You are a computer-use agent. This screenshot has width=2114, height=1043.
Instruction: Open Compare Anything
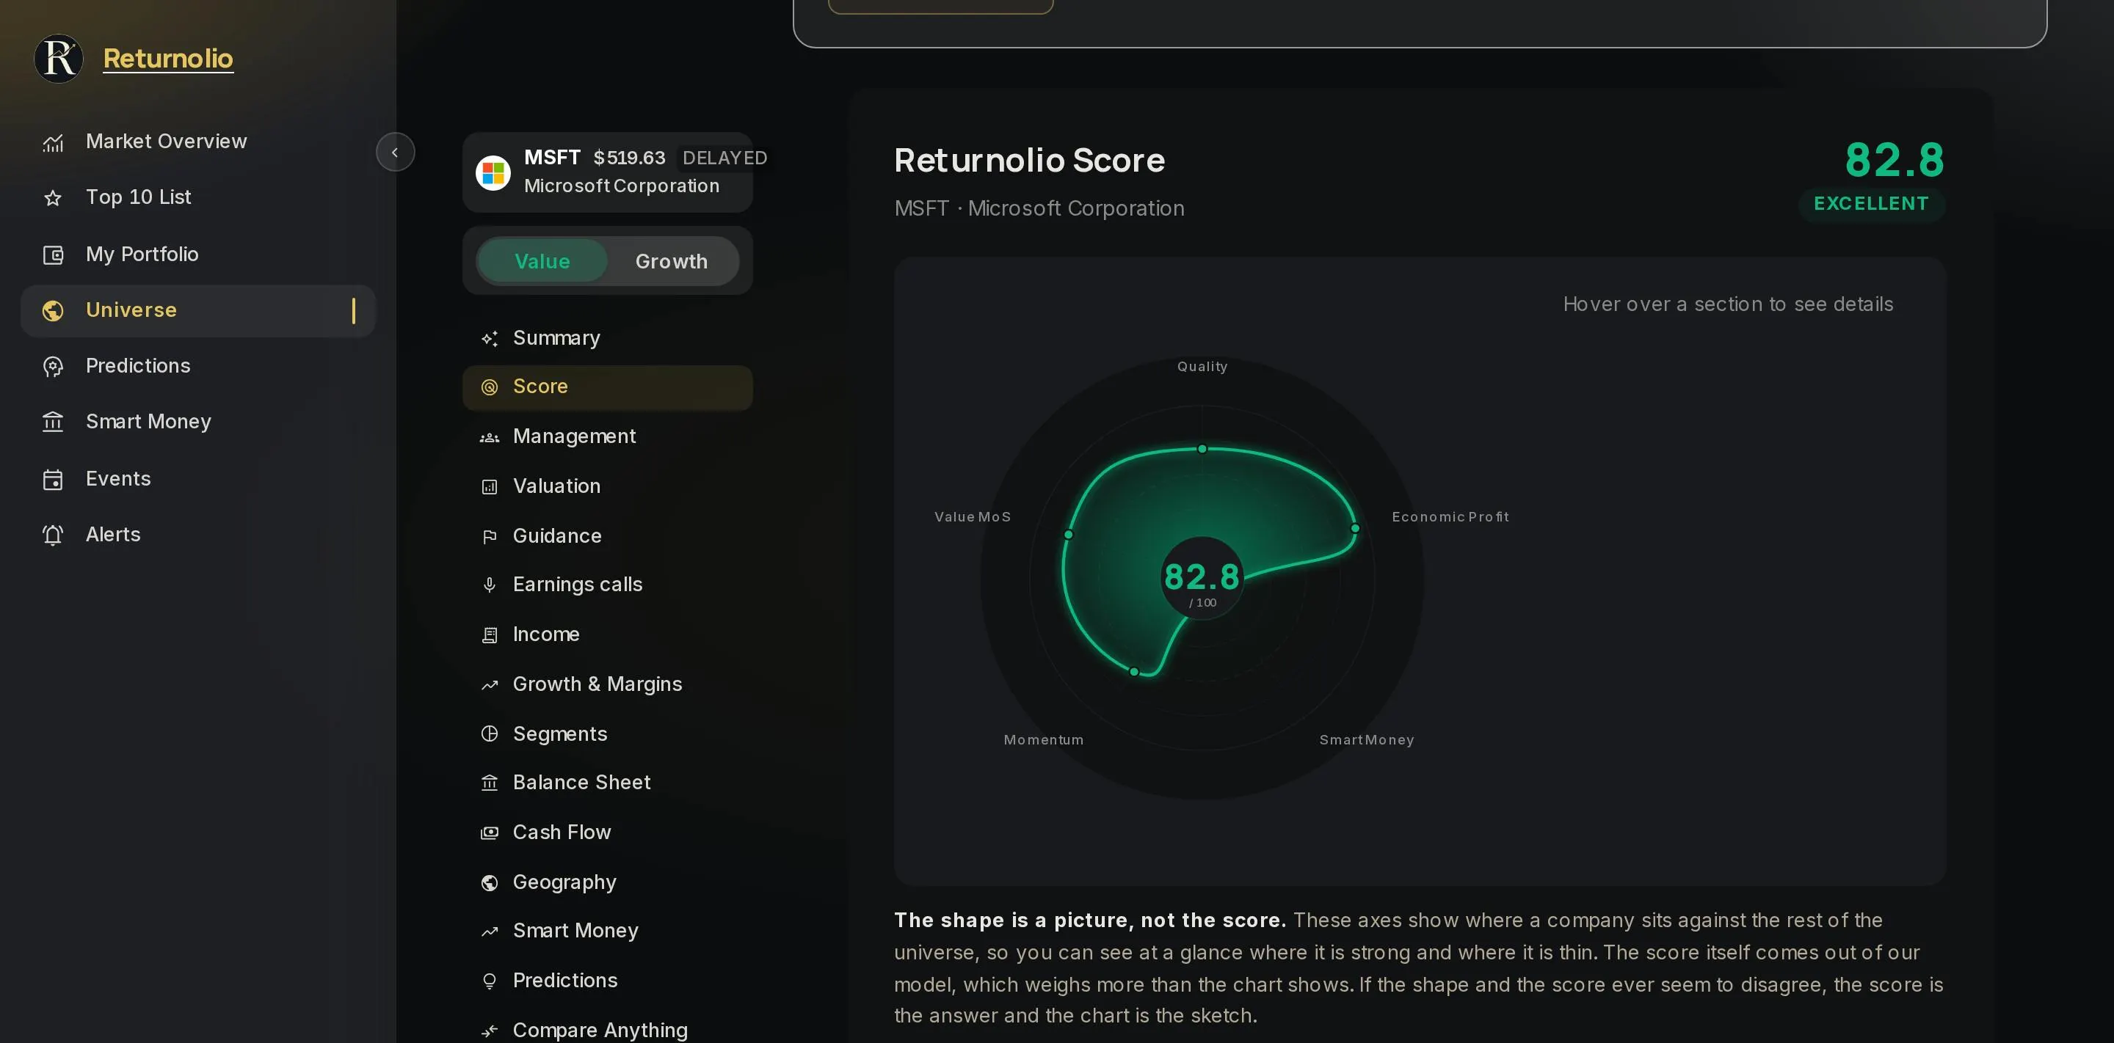607,1031
